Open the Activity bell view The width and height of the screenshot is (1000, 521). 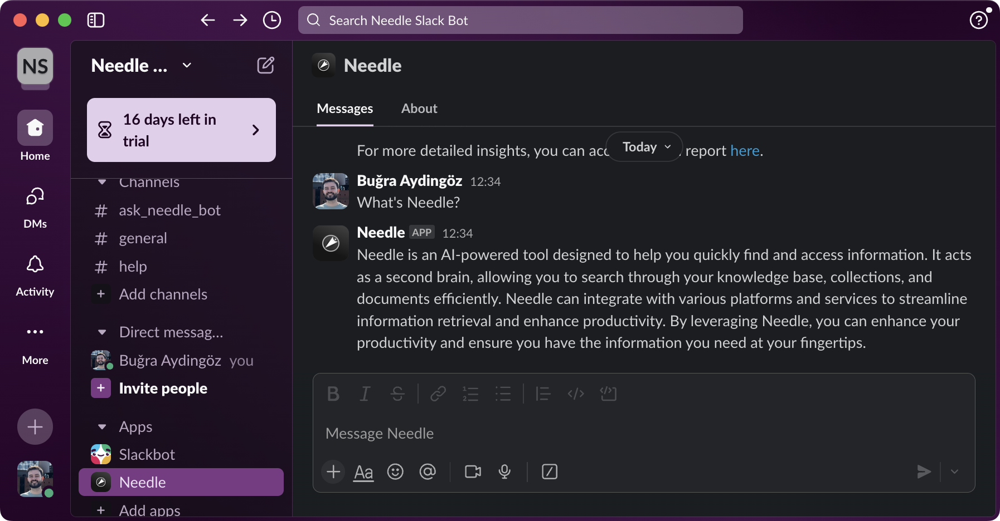pos(35,277)
